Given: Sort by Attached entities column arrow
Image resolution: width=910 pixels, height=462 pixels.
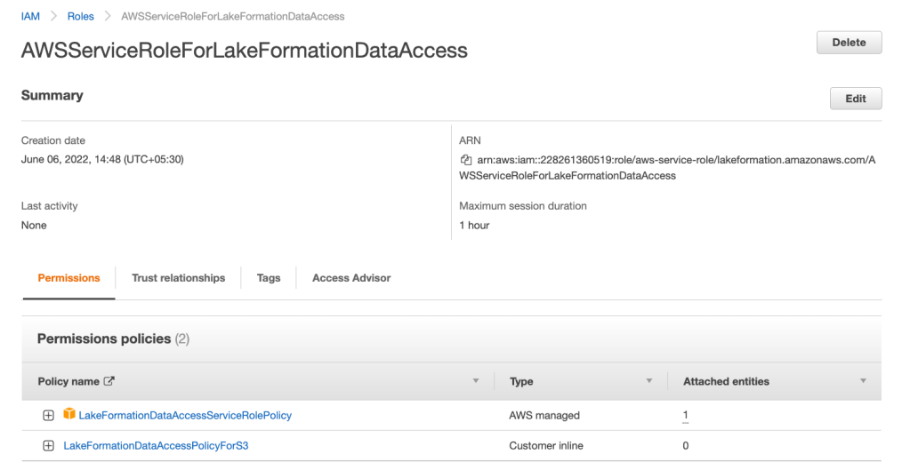Looking at the screenshot, I should (x=863, y=381).
